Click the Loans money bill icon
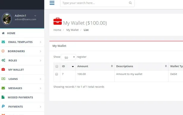183x115 pixels. [x=3, y=79]
